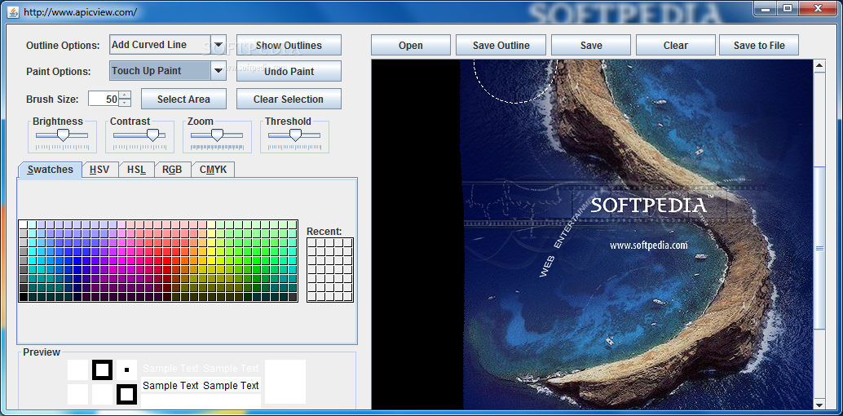
Task: Pick the white swatch in top-left corner
Action: [23, 224]
